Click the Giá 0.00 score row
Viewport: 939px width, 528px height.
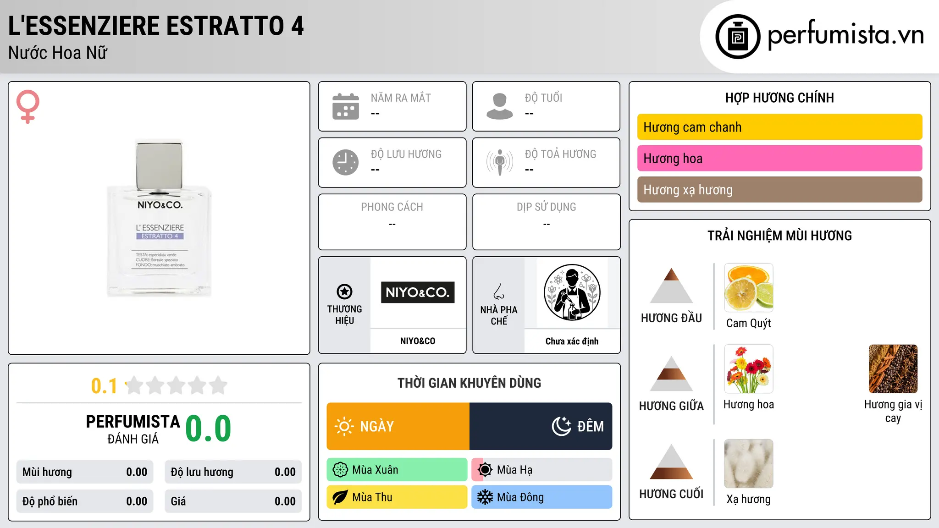(x=233, y=501)
